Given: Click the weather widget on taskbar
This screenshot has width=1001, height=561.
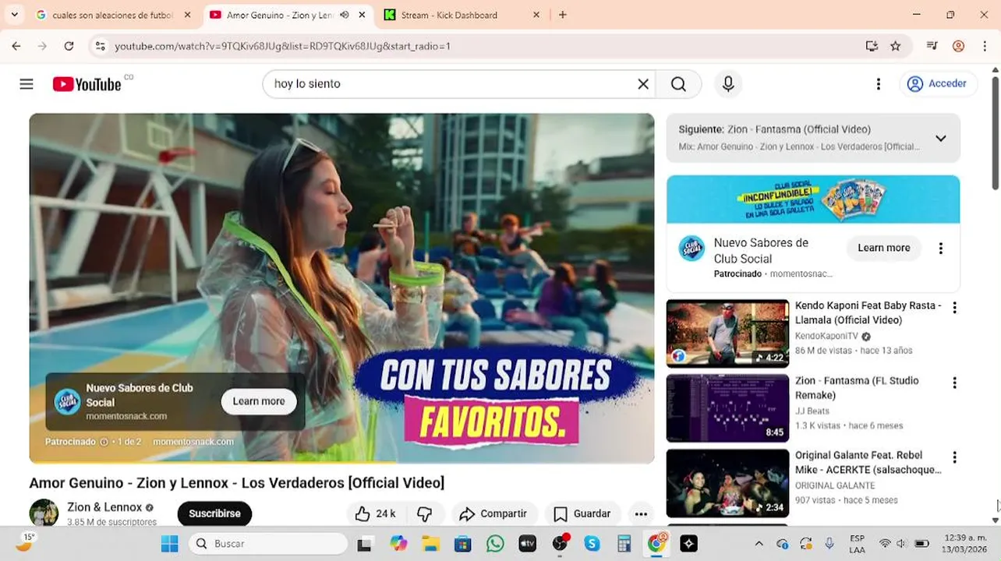Looking at the screenshot, I should coord(25,542).
